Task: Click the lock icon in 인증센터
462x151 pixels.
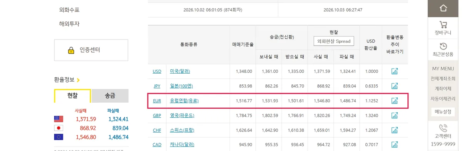Action: tap(71, 50)
